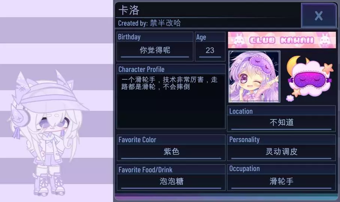The height and width of the screenshot is (202, 340).
Task: Edit the Birthday field 你觉得呢
Action: 155,50
